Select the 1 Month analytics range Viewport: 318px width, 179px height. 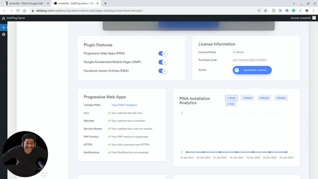(247, 98)
